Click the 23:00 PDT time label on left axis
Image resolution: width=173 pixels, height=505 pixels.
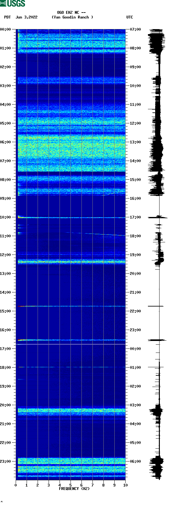[x=6, y=461]
